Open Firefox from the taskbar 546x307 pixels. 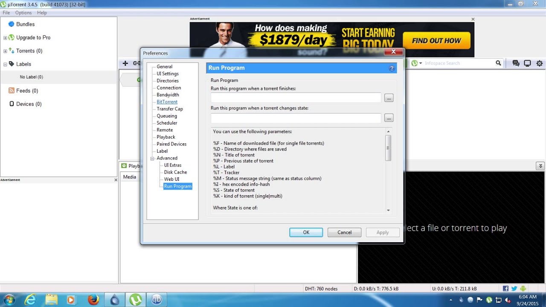click(93, 300)
